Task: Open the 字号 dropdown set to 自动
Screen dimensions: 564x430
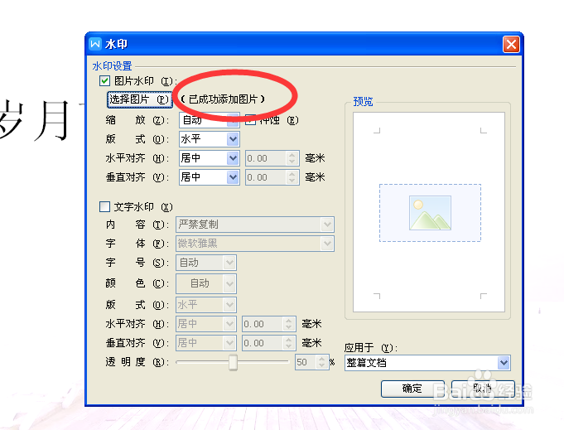Action: coord(206,263)
